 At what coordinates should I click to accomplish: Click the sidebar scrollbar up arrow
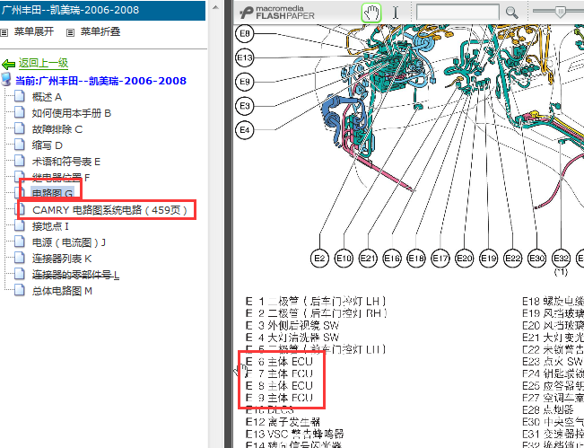coord(215,6)
